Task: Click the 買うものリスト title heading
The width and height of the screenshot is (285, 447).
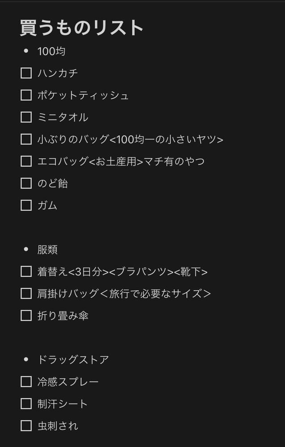Action: click(x=81, y=28)
